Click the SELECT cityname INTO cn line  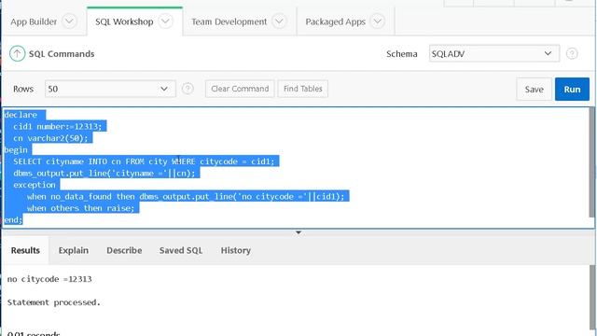point(144,161)
